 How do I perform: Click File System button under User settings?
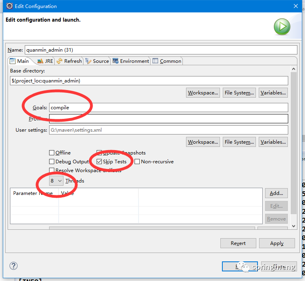tap(239, 142)
